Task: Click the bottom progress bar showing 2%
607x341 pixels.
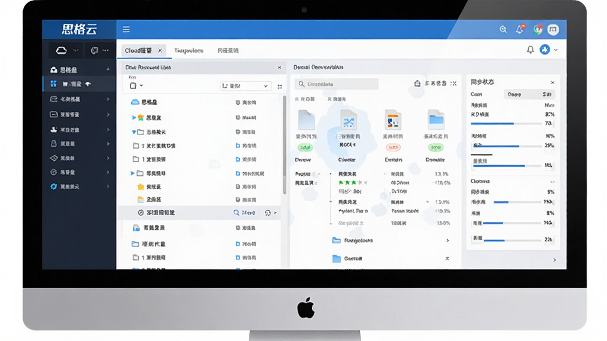Action: 513,240
